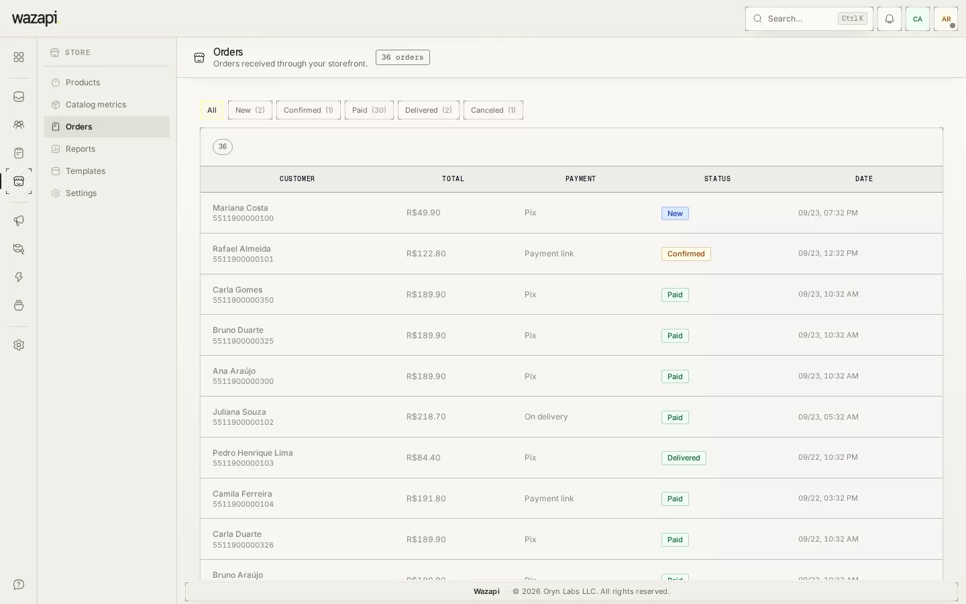
Task: Open the settings gear icon in left rail
Action: point(19,345)
